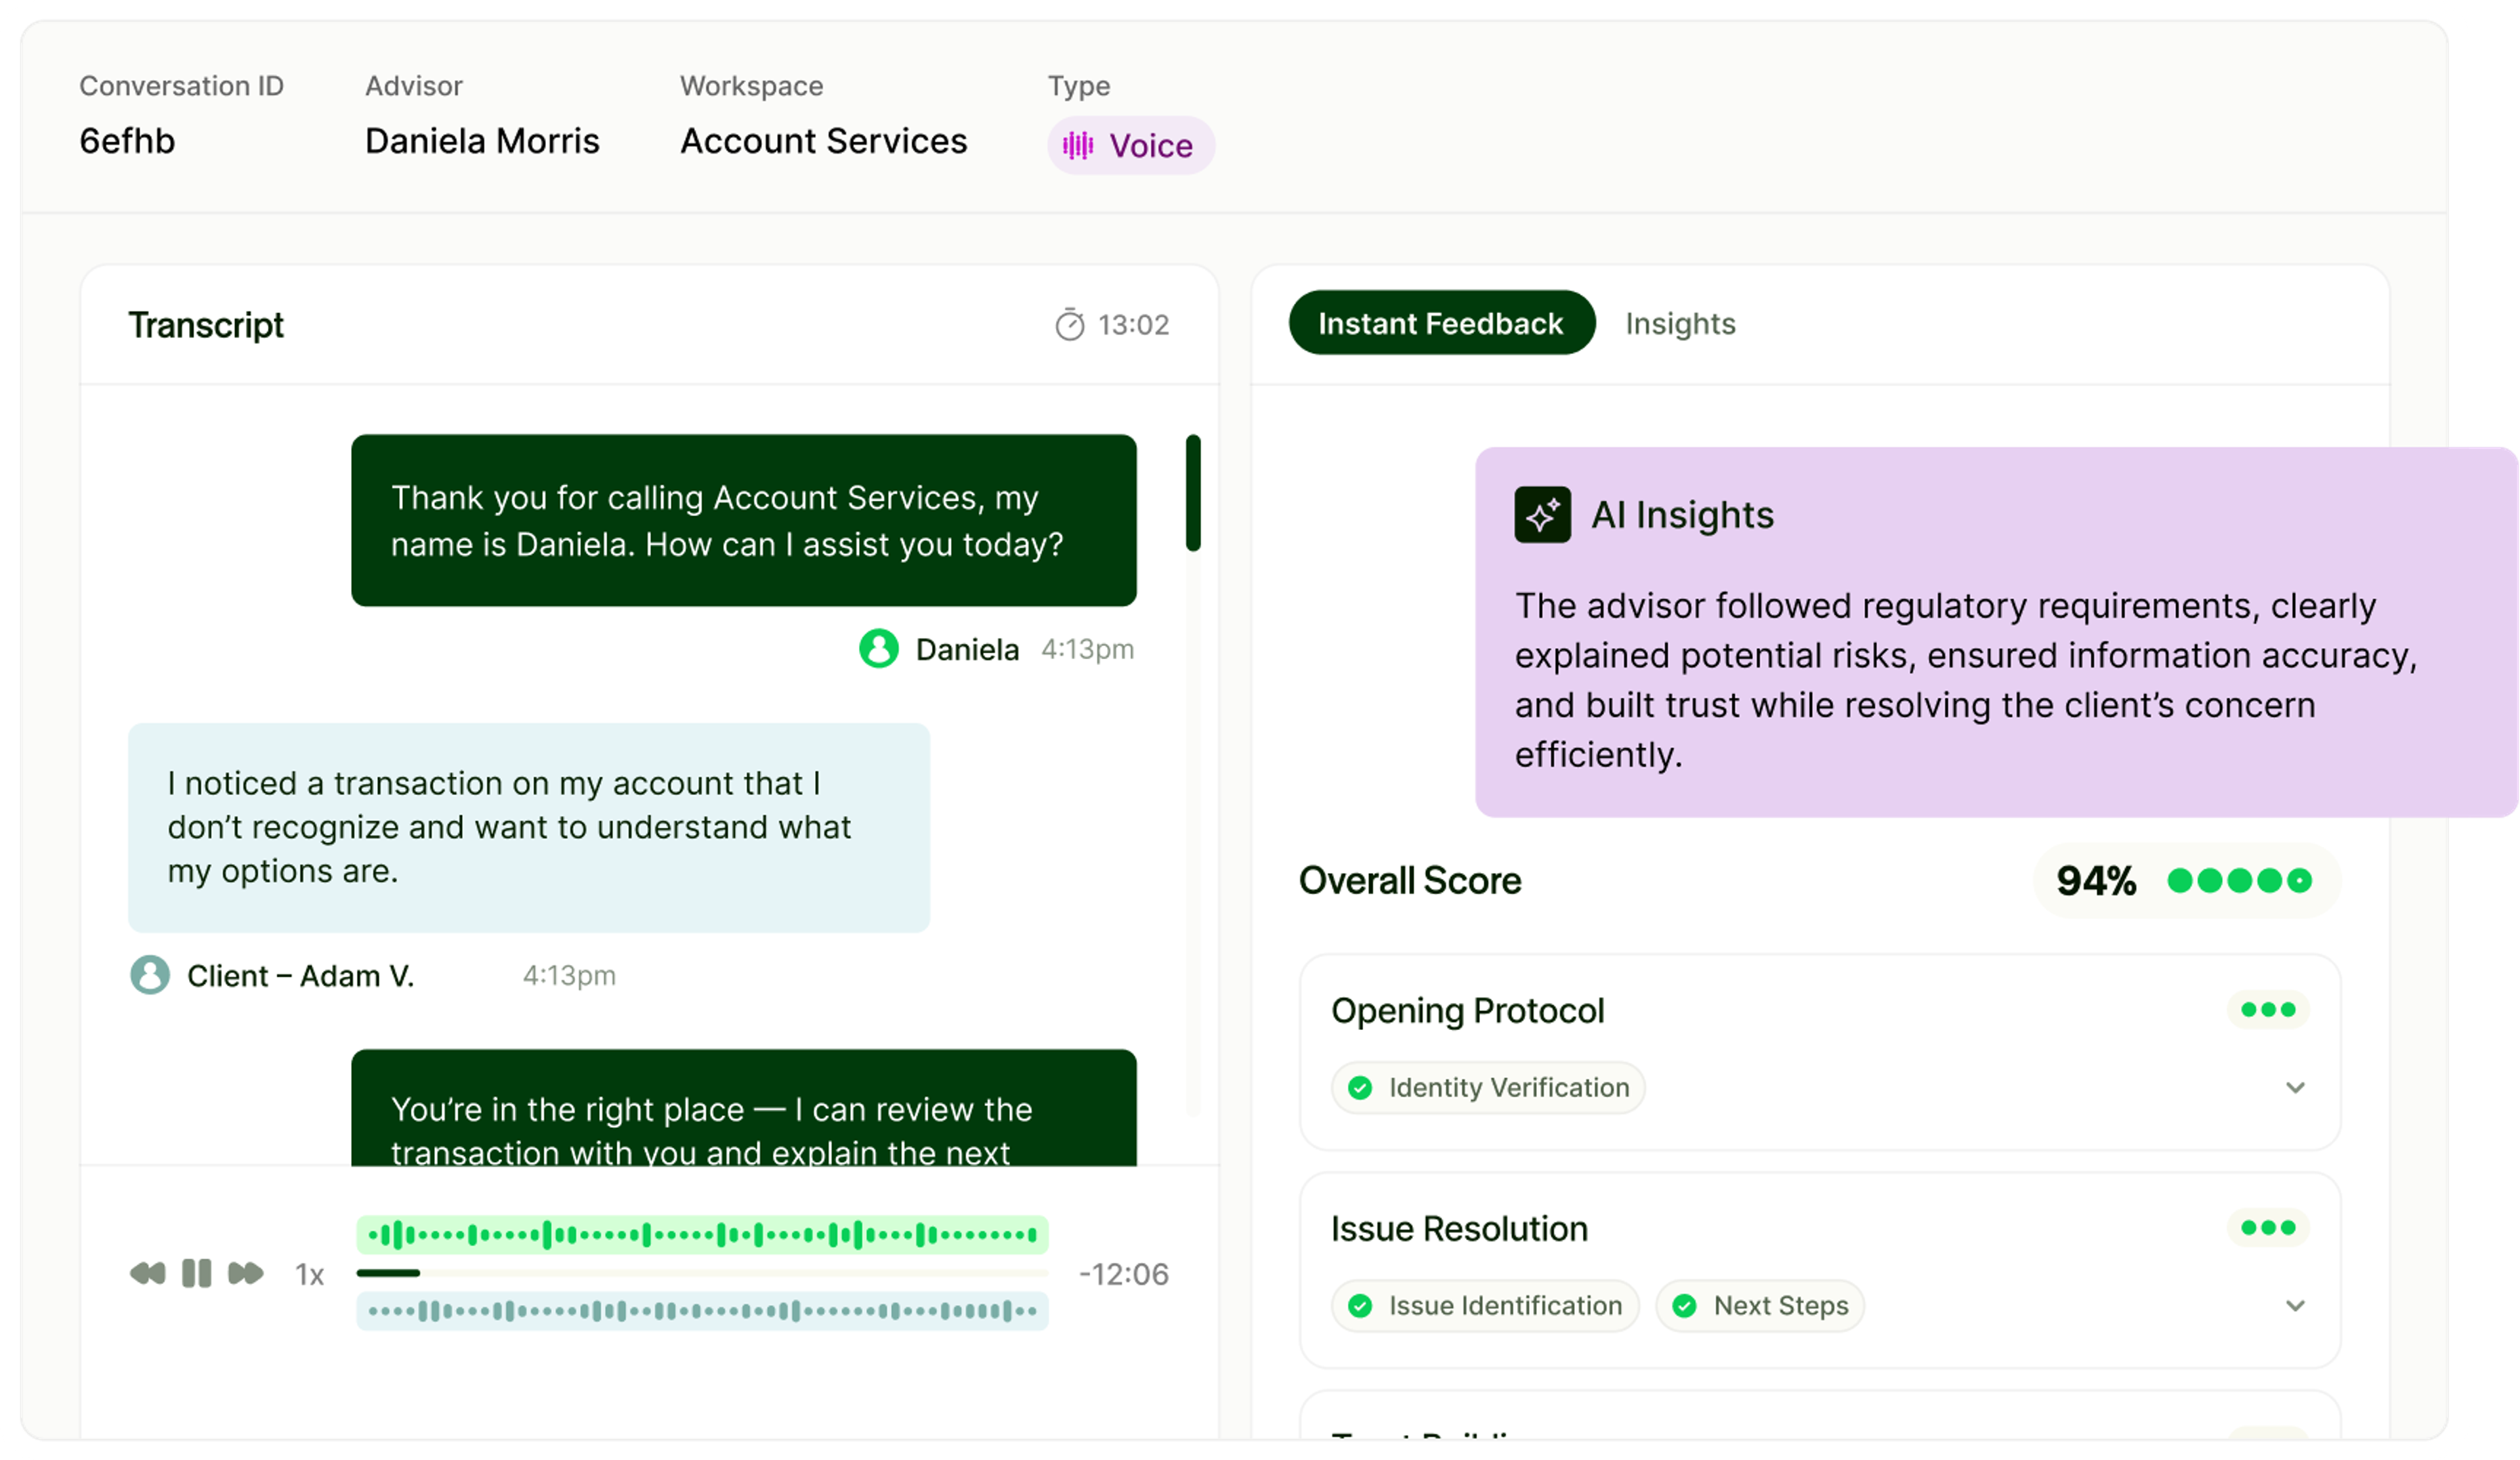Click the audio progress bar
This screenshot has height=1460, width=2520.
click(702, 1273)
